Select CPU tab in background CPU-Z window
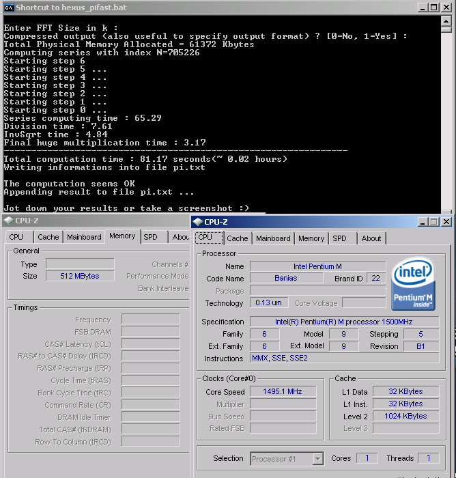This screenshot has width=456, height=478. pyautogui.click(x=19, y=237)
